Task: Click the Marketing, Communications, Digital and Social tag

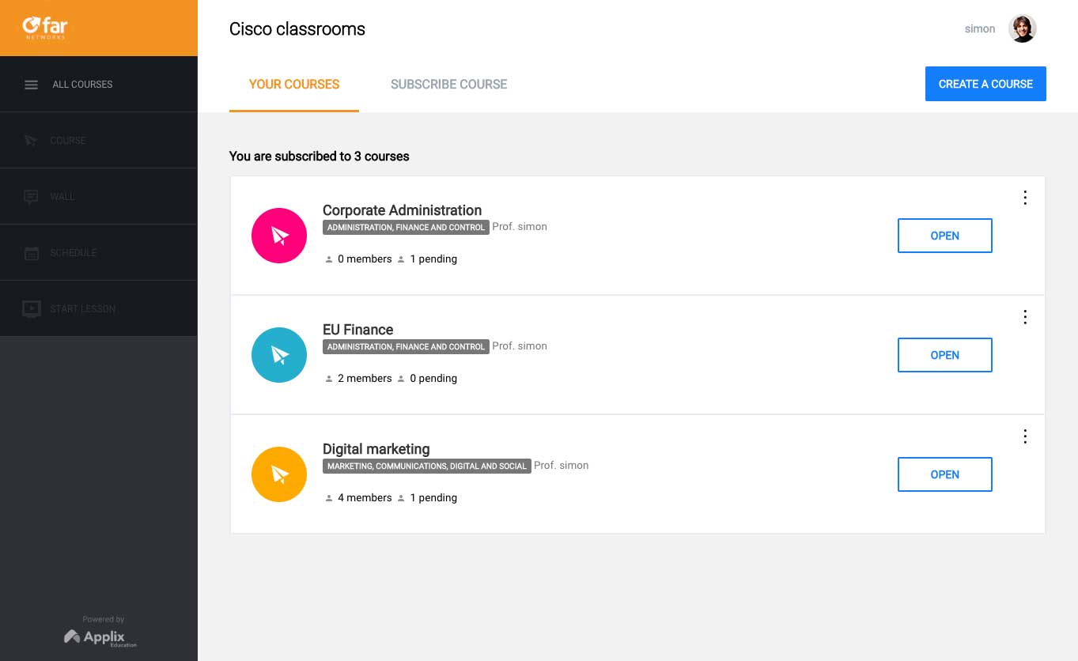Action: point(427,466)
